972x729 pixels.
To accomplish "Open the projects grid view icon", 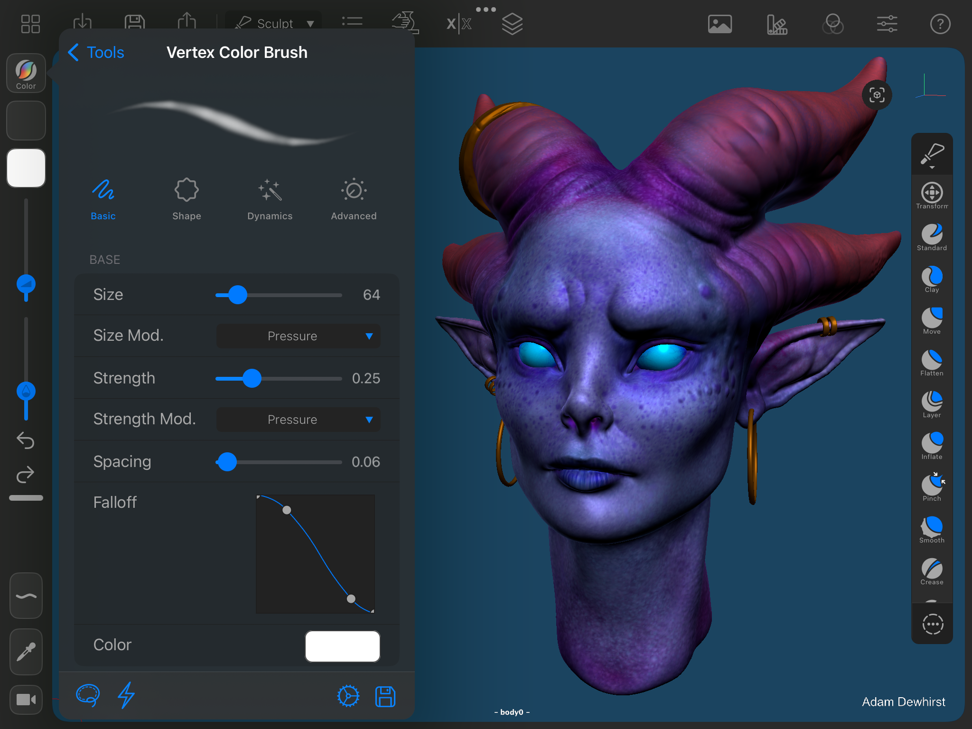I will click(30, 24).
